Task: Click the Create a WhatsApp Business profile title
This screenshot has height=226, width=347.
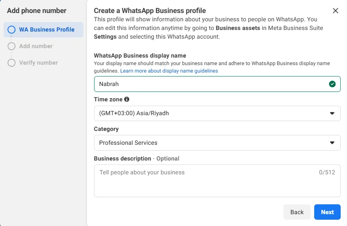Action: (x=150, y=11)
